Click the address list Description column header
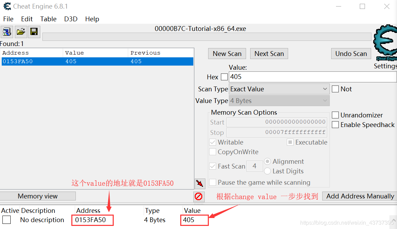The image size is (397, 229). [x=38, y=210]
